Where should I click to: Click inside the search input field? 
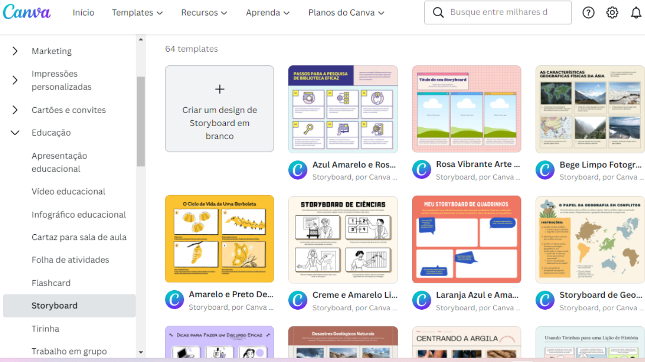tap(499, 12)
